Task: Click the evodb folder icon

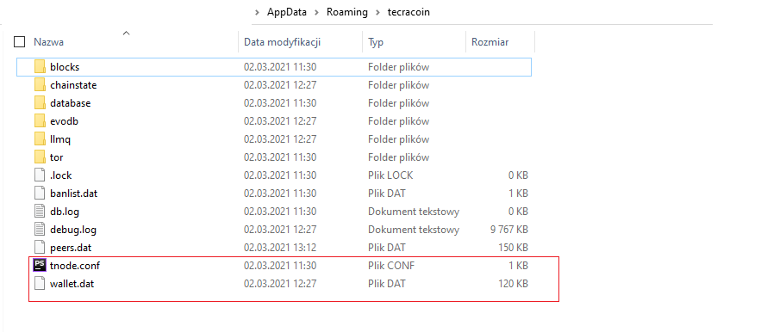Action: [40, 121]
